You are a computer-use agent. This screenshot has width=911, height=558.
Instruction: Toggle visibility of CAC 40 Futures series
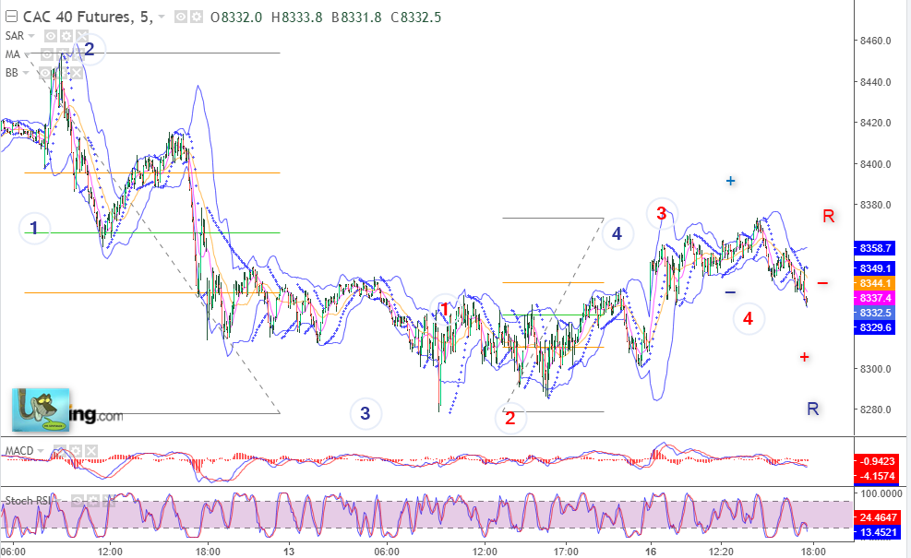click(x=181, y=18)
